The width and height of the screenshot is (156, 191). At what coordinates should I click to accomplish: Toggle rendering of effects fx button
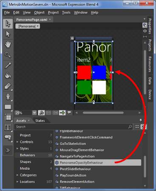[41, 113]
